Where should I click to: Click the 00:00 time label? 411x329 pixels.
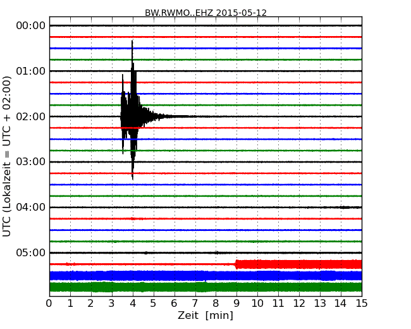(x=31, y=26)
